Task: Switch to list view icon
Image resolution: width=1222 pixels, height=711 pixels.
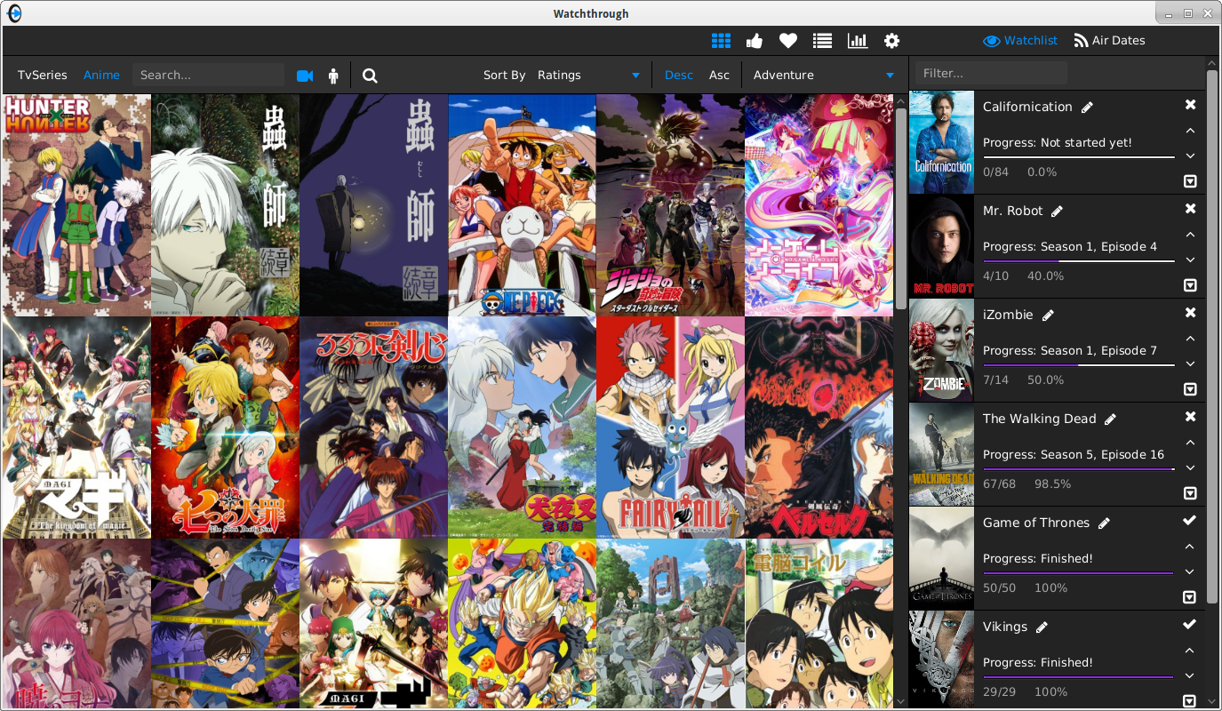Action: click(x=822, y=41)
